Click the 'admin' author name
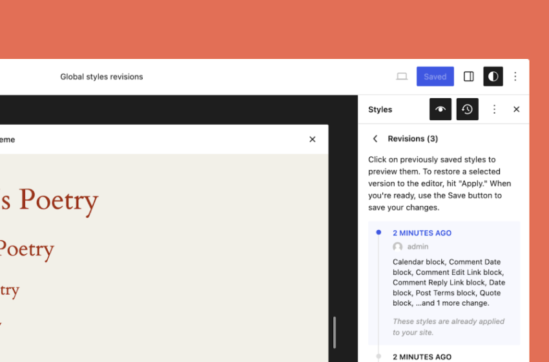This screenshot has height=362, width=549. pyautogui.click(x=418, y=247)
